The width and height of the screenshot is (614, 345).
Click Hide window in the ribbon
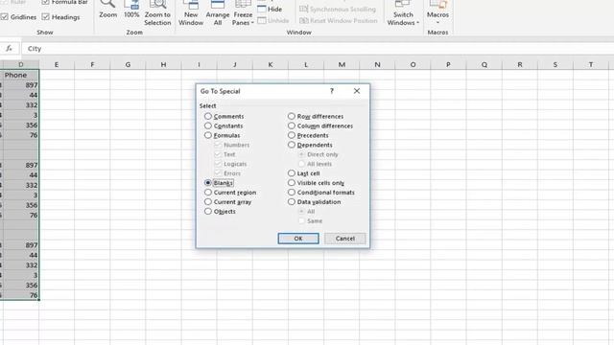(270, 9)
